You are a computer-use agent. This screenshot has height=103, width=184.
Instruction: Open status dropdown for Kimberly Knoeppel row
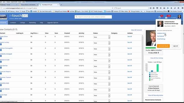(102, 55)
